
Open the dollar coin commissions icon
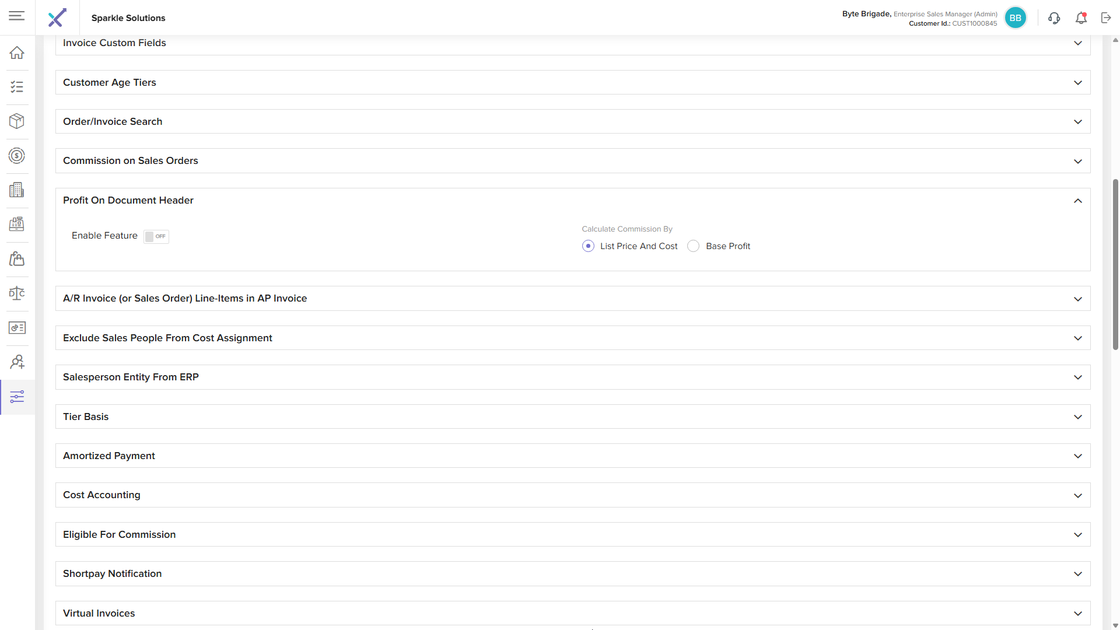pyautogui.click(x=17, y=156)
